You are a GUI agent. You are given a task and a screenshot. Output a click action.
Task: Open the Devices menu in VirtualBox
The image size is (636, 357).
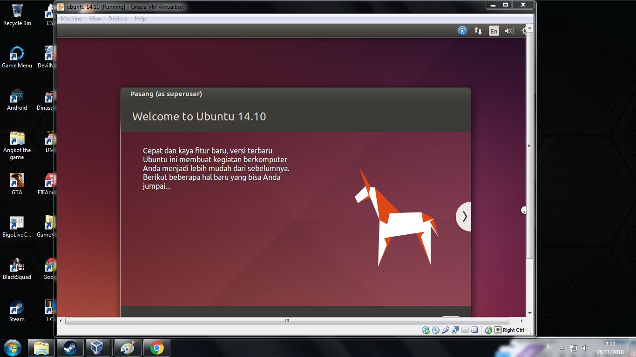pos(118,19)
